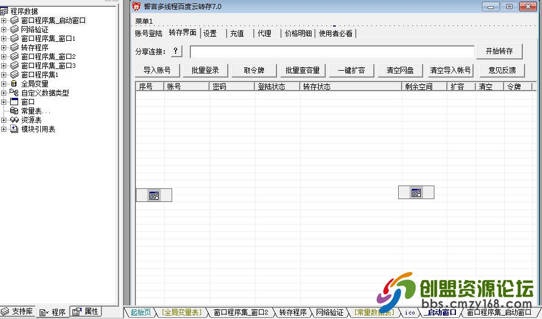
Task: Click the app icon in title bar
Action: [x=136, y=6]
